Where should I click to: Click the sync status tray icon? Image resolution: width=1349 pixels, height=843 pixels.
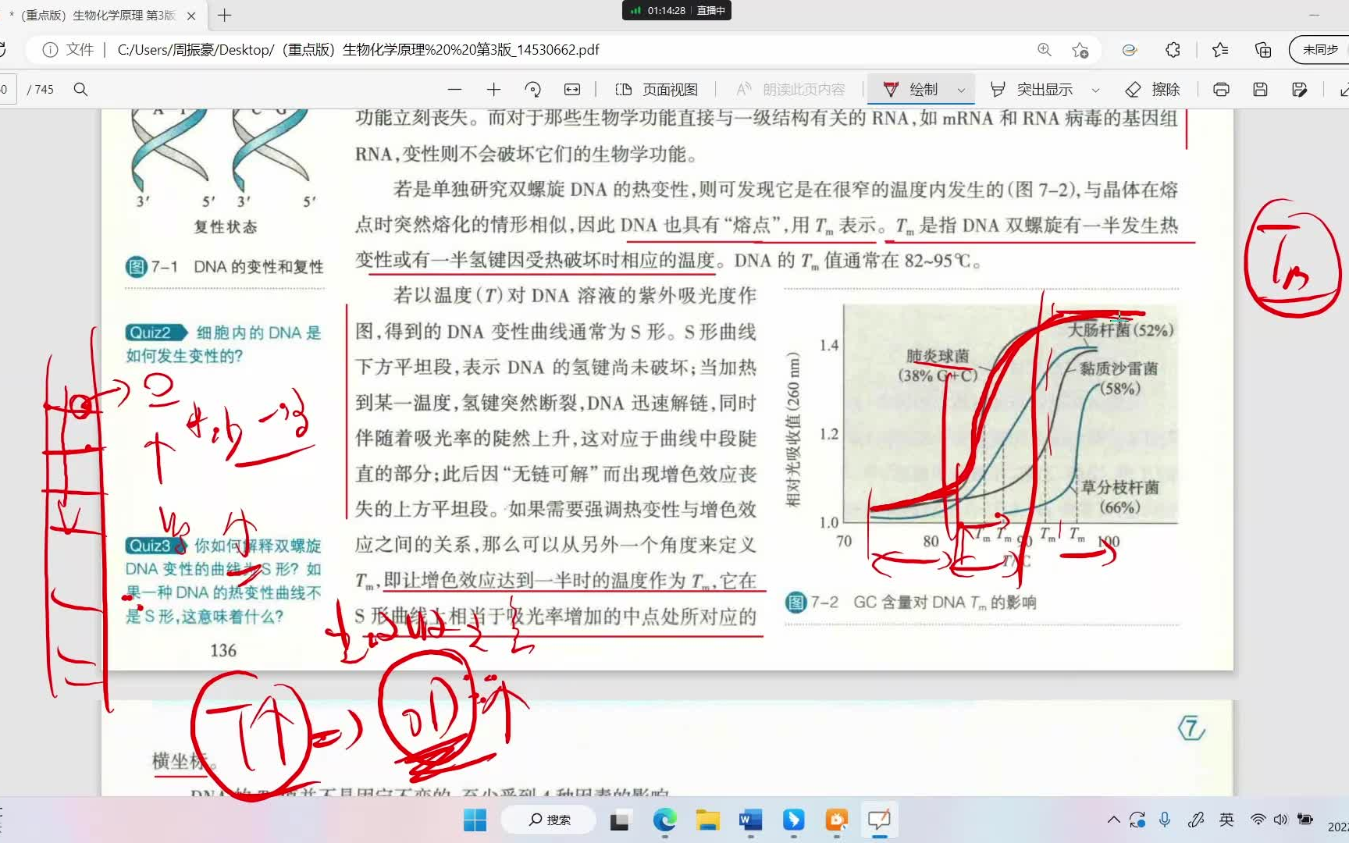pos(1137,820)
